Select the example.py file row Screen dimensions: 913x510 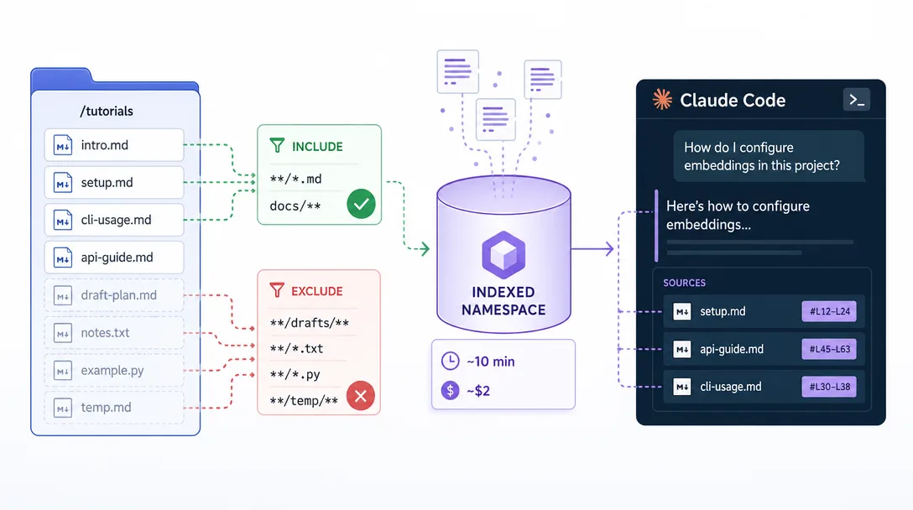114,370
